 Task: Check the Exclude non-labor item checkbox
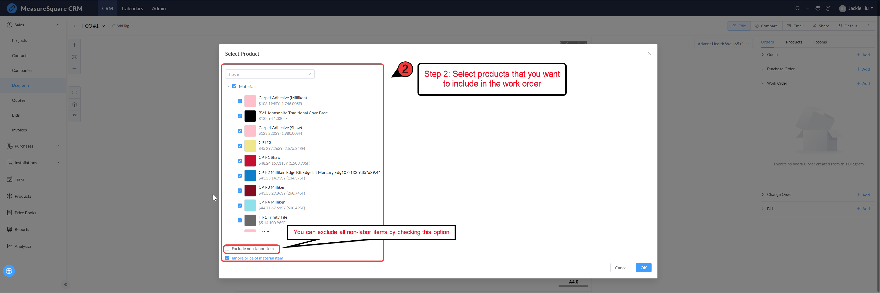tap(227, 249)
